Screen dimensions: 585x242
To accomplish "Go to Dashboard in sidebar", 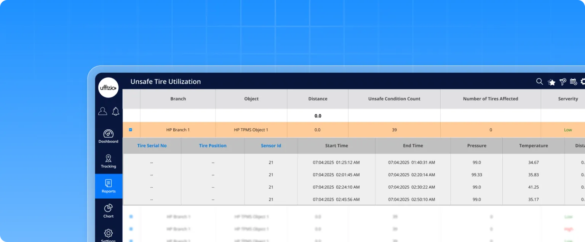I will click(109, 136).
